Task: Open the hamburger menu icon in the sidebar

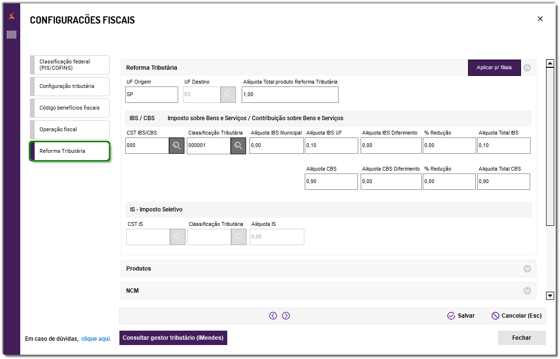Action: point(12,35)
